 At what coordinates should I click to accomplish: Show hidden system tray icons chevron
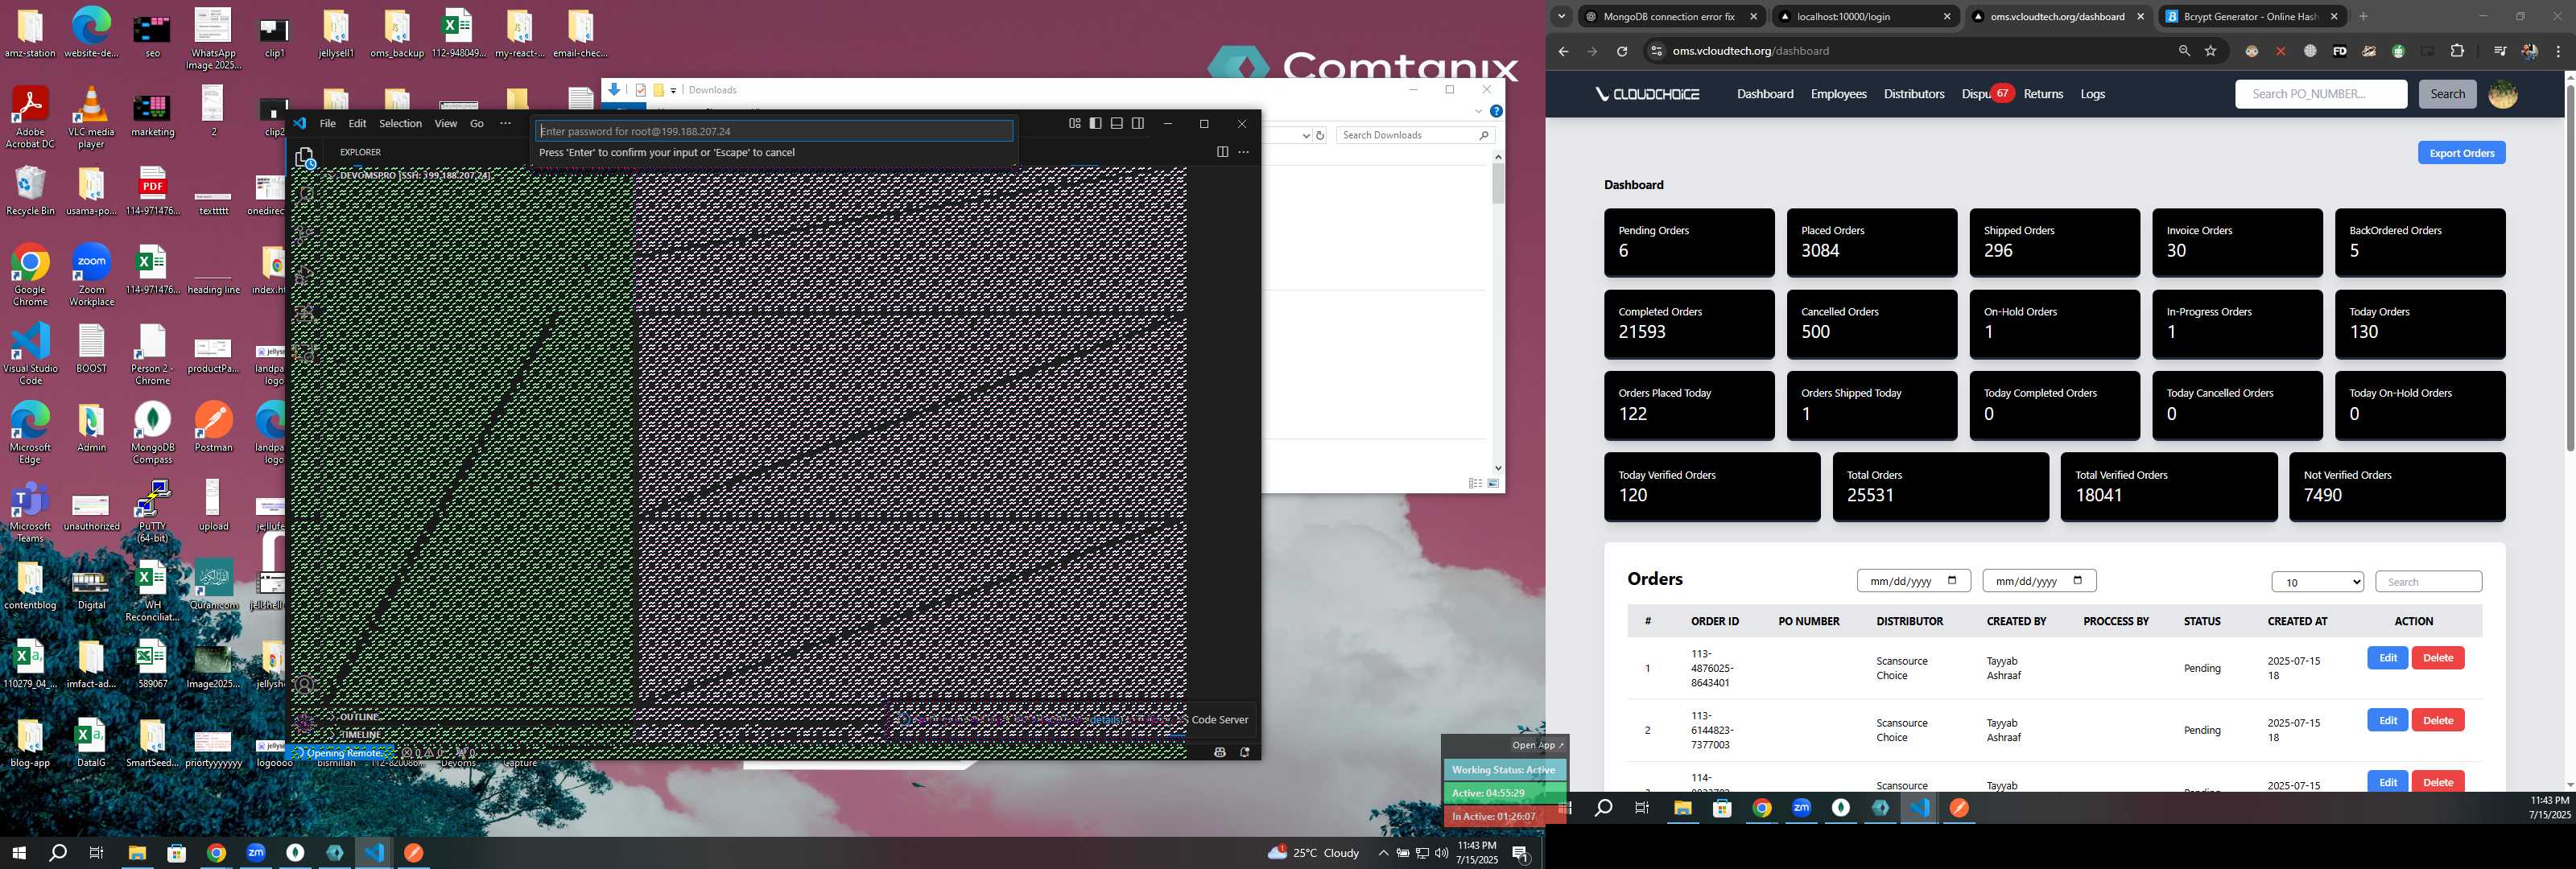[x=1383, y=853]
